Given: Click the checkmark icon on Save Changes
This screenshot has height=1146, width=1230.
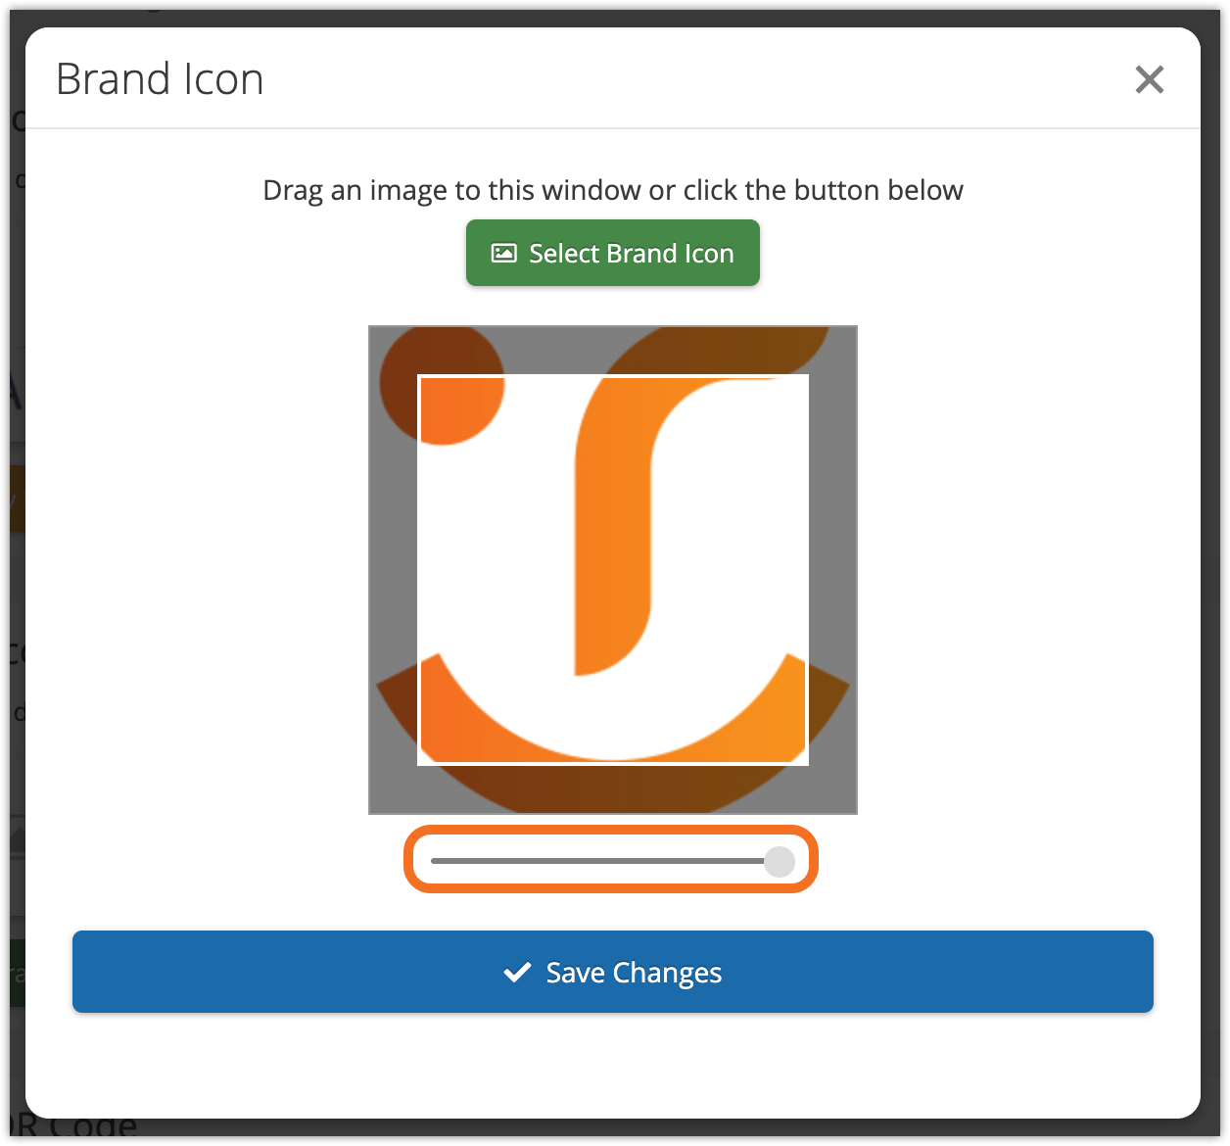Looking at the screenshot, I should [516, 973].
